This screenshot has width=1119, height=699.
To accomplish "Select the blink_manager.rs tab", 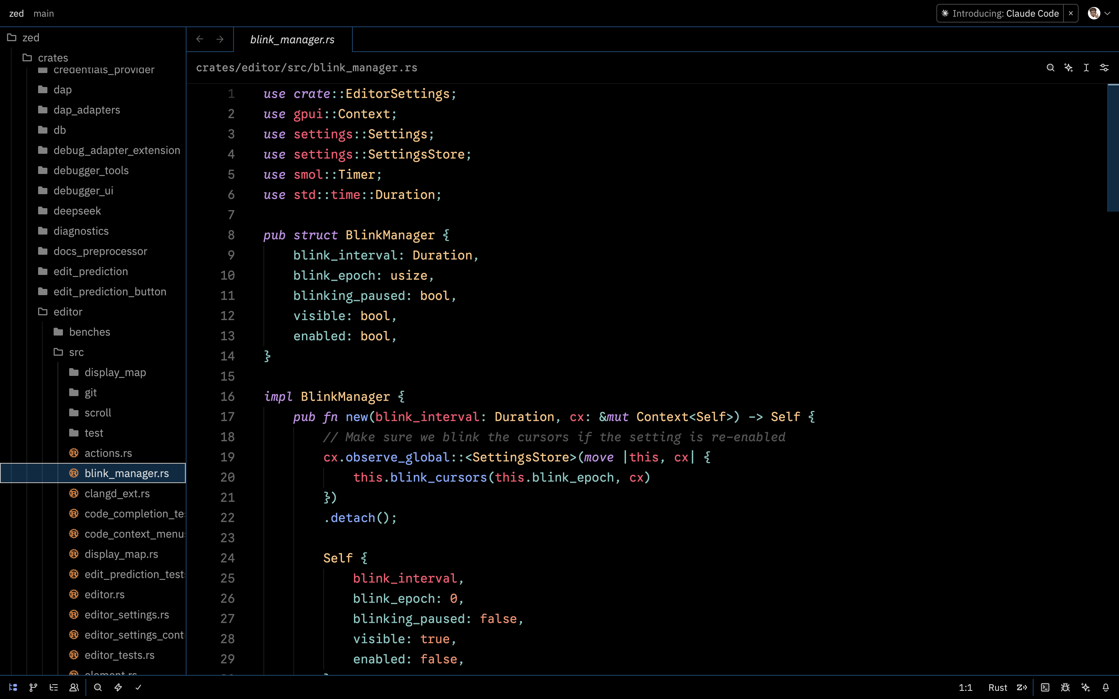I will click(x=293, y=39).
